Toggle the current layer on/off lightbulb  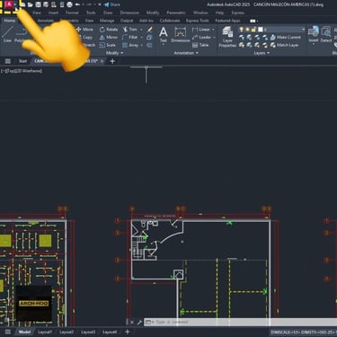(x=242, y=30)
